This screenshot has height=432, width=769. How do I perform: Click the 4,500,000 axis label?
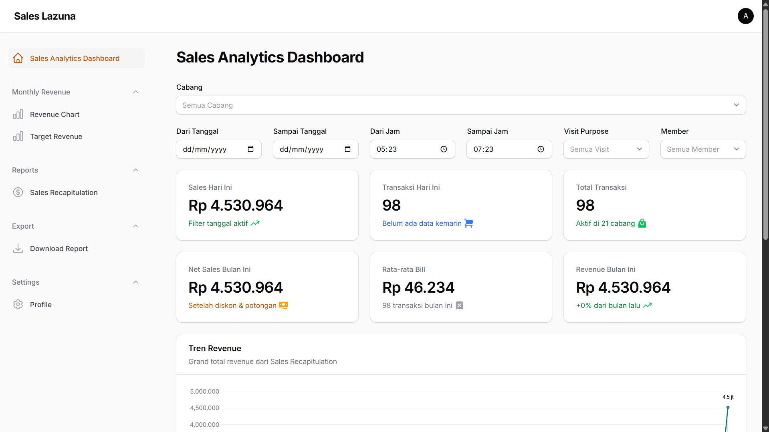(205, 408)
